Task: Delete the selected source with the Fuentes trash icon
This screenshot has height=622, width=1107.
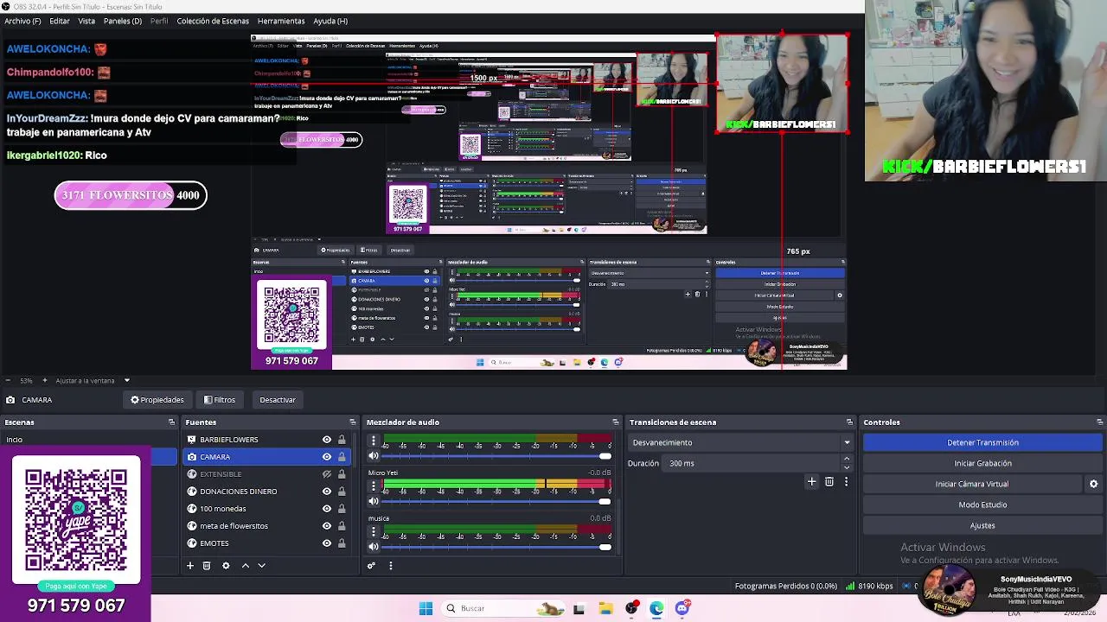Action: tap(207, 566)
